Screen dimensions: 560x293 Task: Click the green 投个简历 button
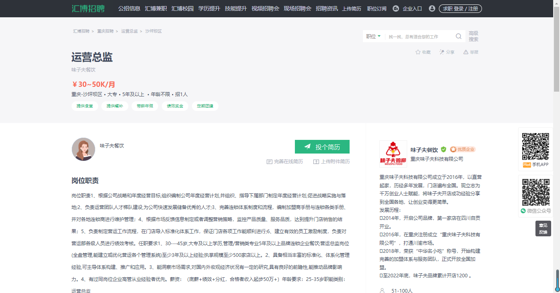tap(322, 147)
